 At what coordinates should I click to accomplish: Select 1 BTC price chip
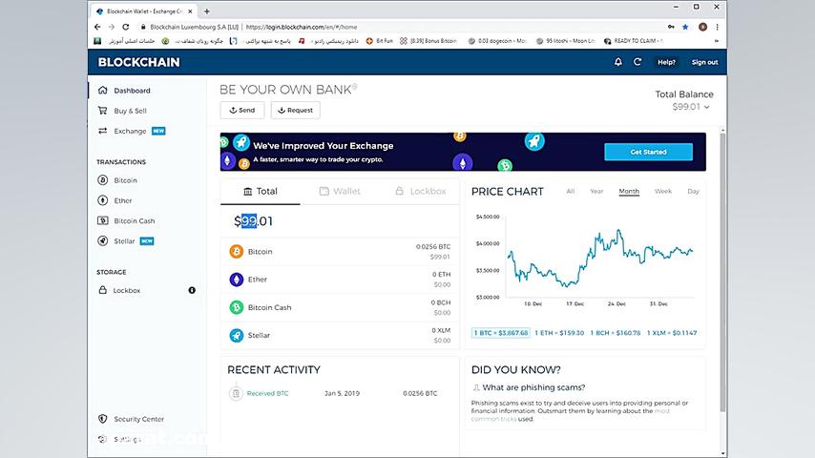coord(500,333)
